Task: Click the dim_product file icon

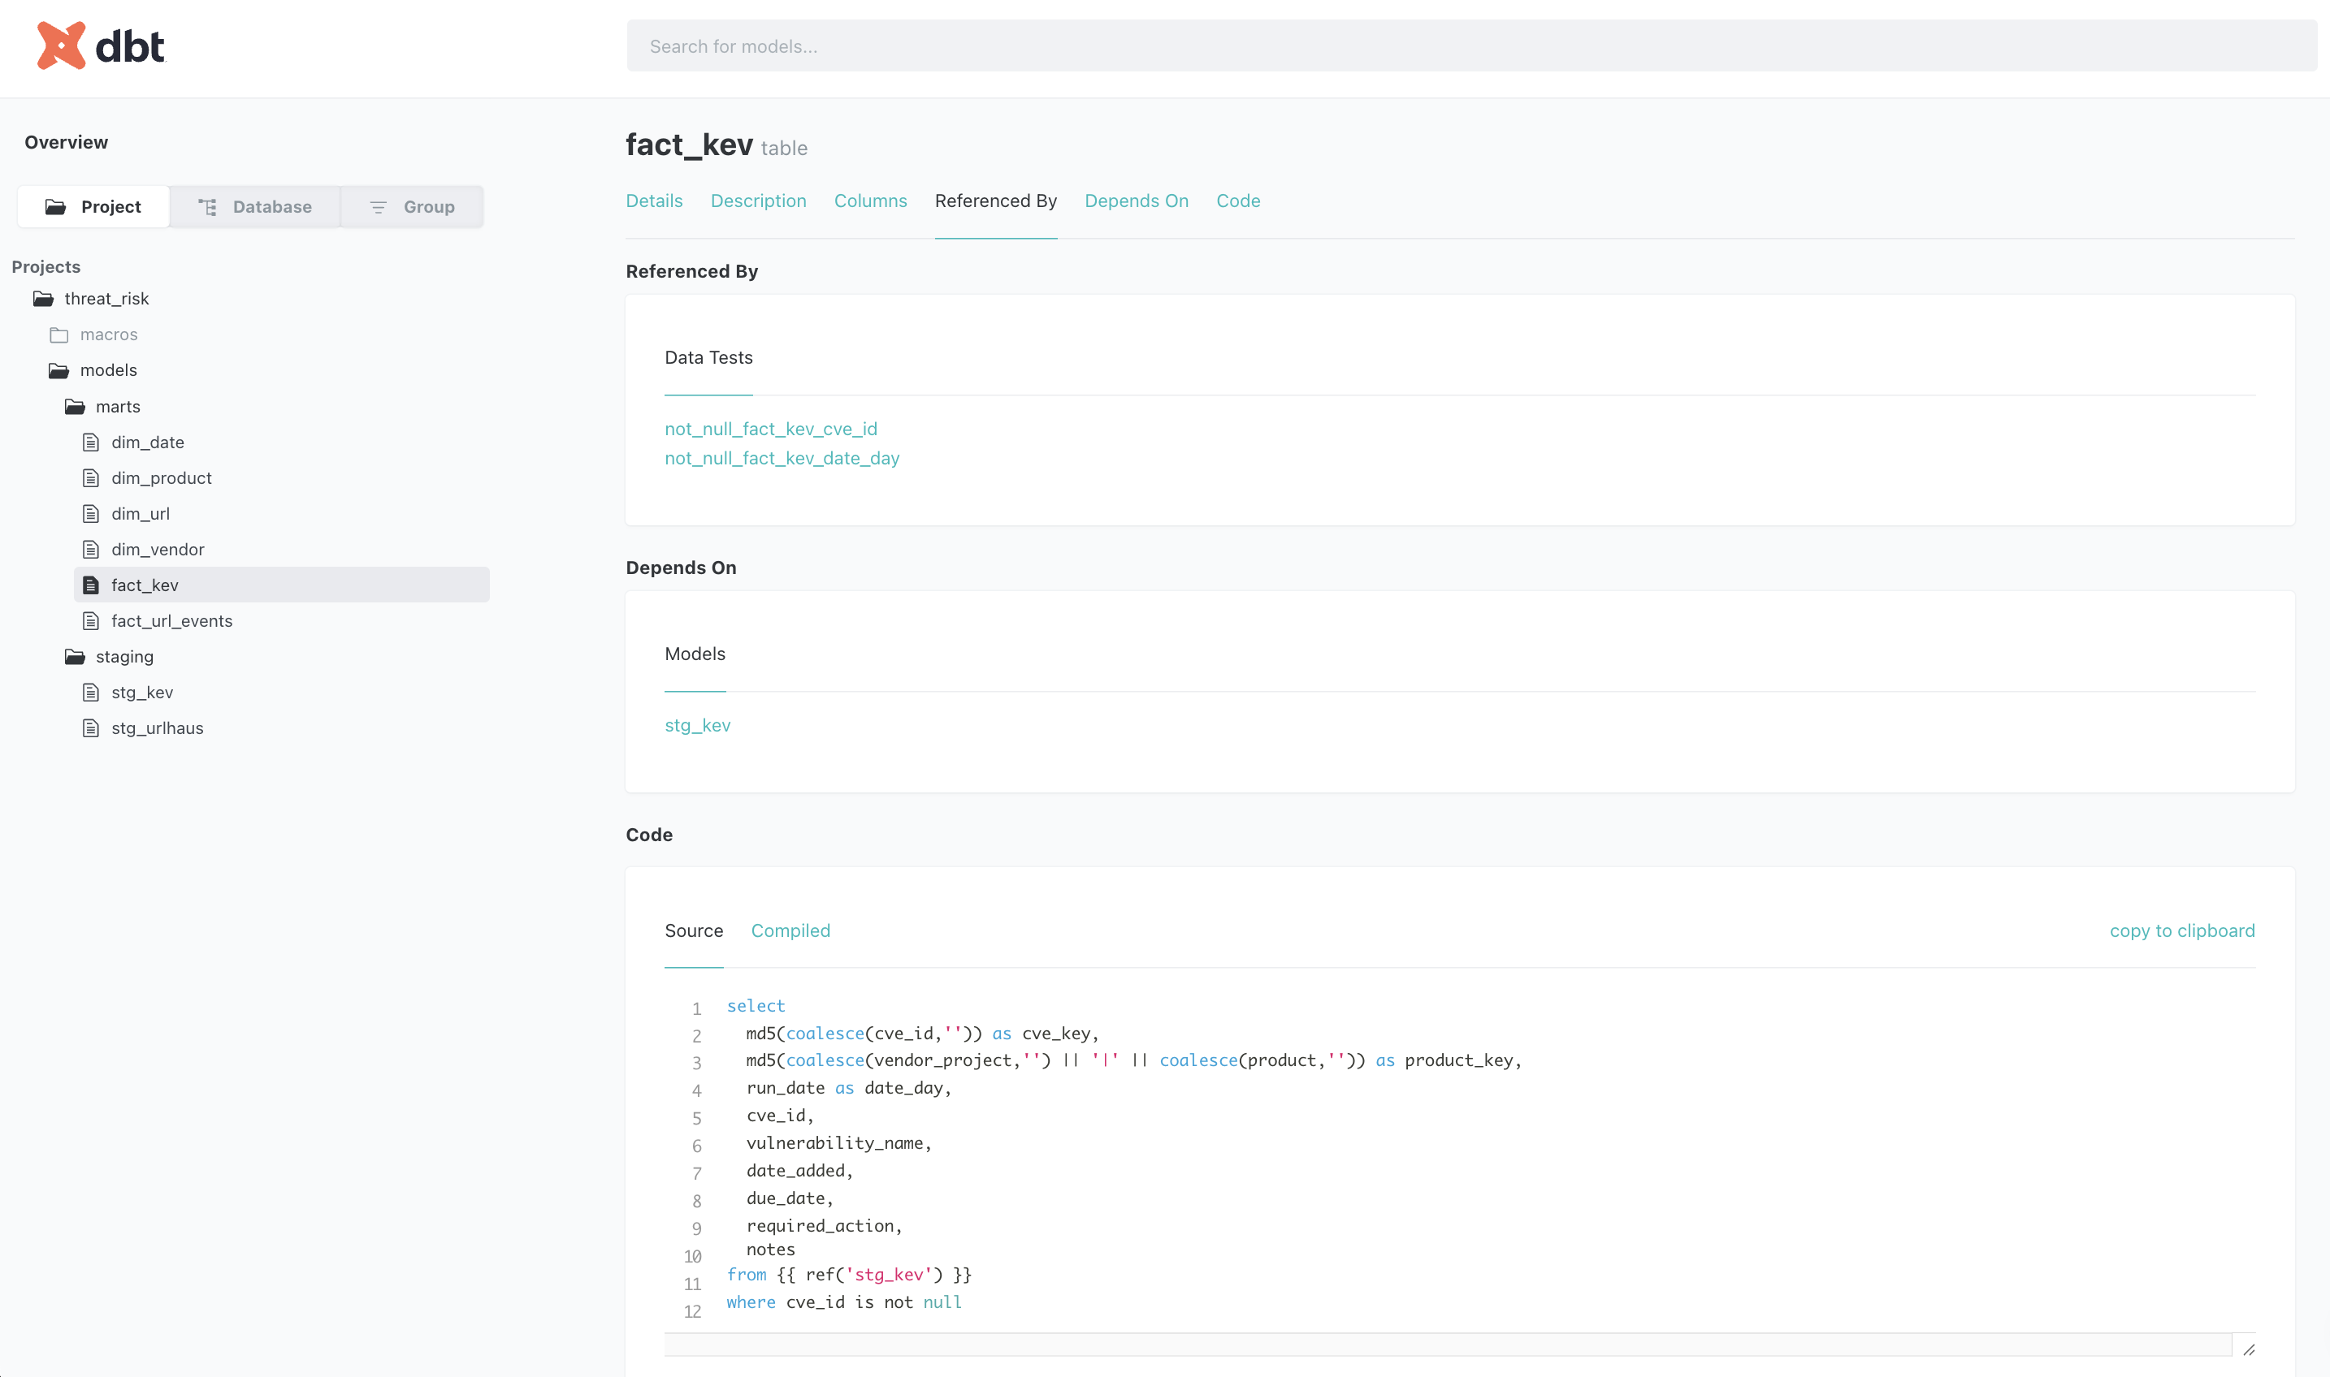Action: tap(91, 478)
